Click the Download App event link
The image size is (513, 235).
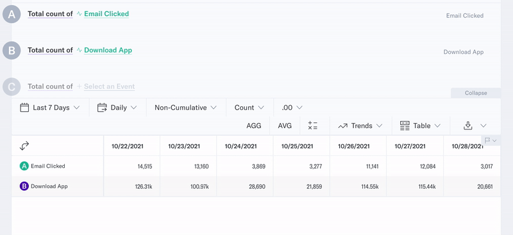click(108, 50)
